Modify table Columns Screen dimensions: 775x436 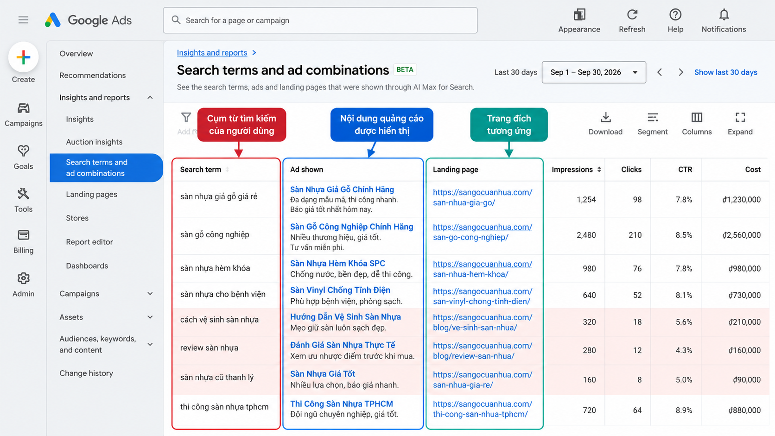coord(697,124)
